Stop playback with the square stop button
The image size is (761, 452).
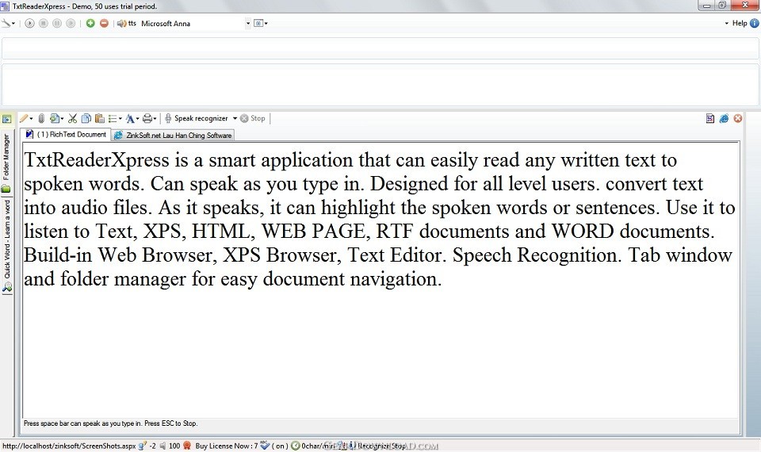coord(43,23)
